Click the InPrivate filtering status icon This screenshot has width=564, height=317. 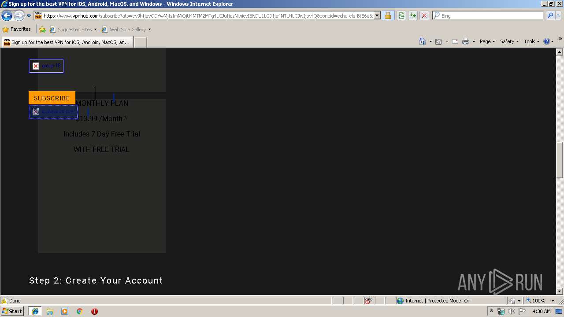click(x=369, y=301)
